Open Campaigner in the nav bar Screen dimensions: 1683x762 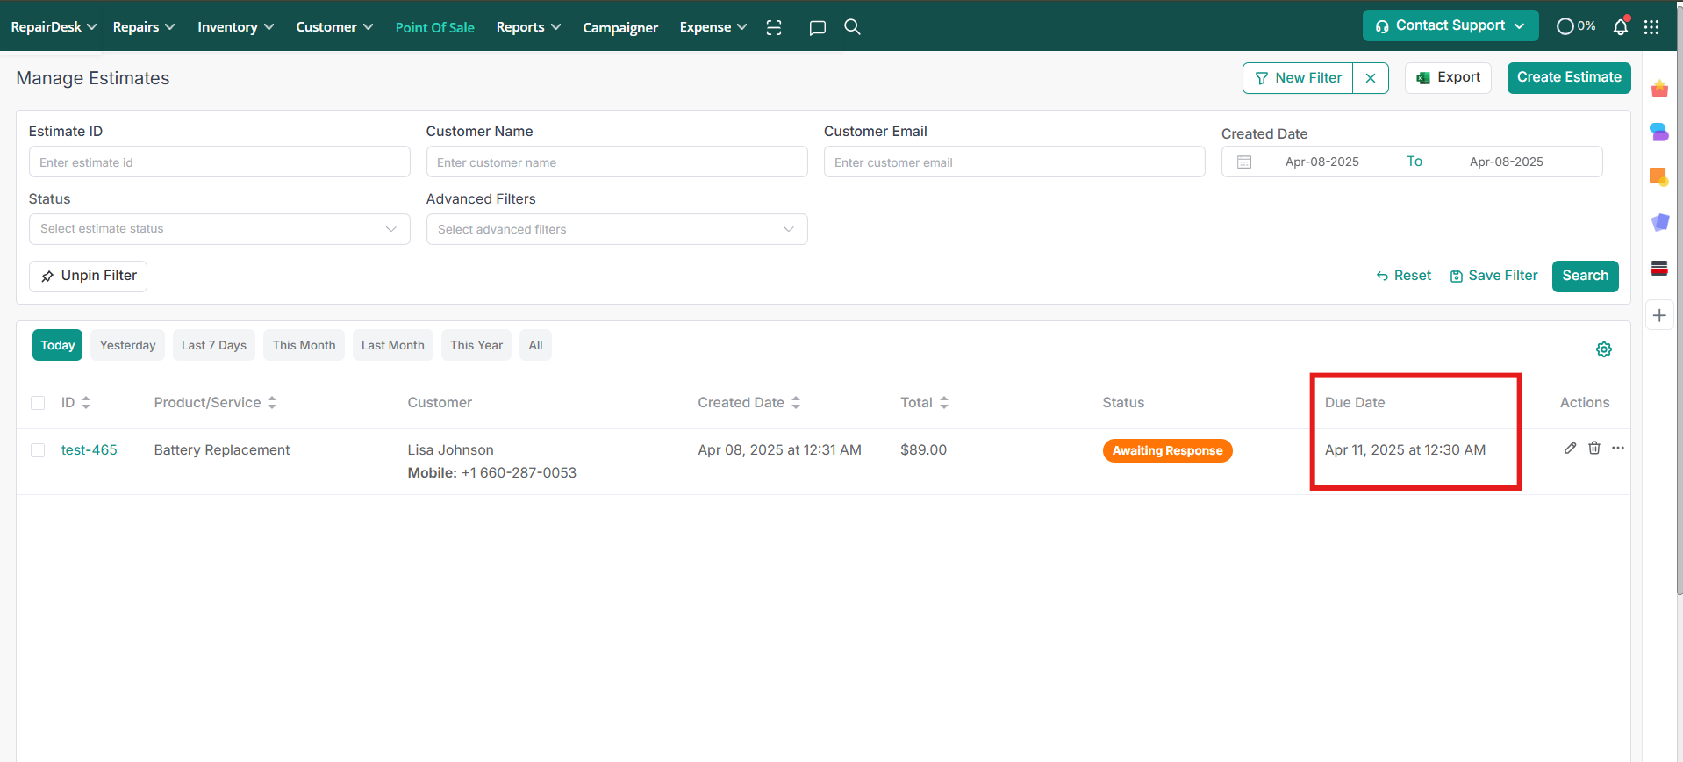tap(620, 27)
